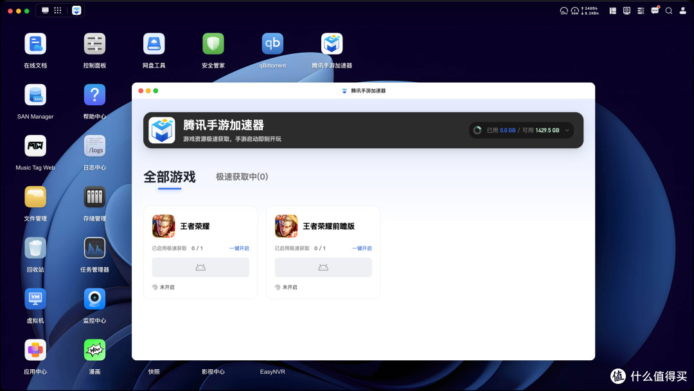
Task: Maximize the 腾讯手游加速器 window with green button
Action: tap(156, 91)
